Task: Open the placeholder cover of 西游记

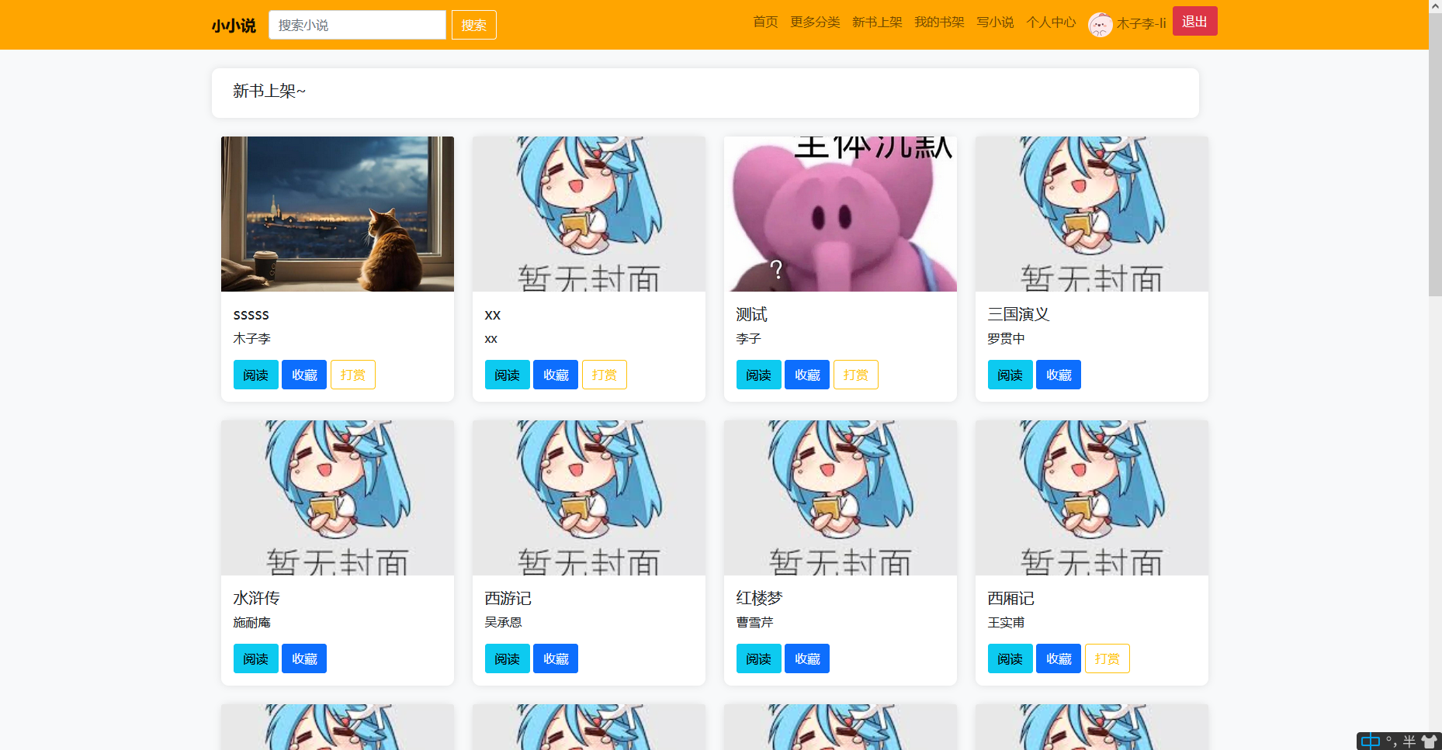Action: pos(589,498)
